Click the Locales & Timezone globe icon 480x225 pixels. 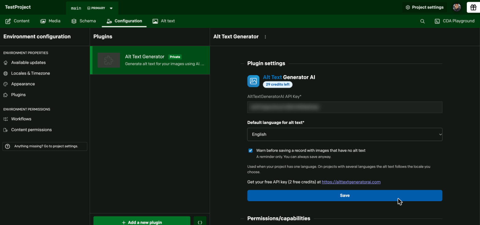pyautogui.click(x=6, y=73)
